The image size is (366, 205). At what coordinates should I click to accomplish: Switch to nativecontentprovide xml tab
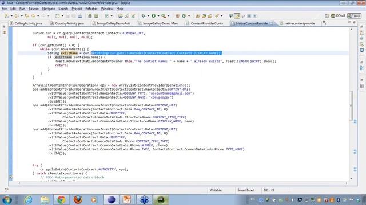pyautogui.click(x=300, y=23)
